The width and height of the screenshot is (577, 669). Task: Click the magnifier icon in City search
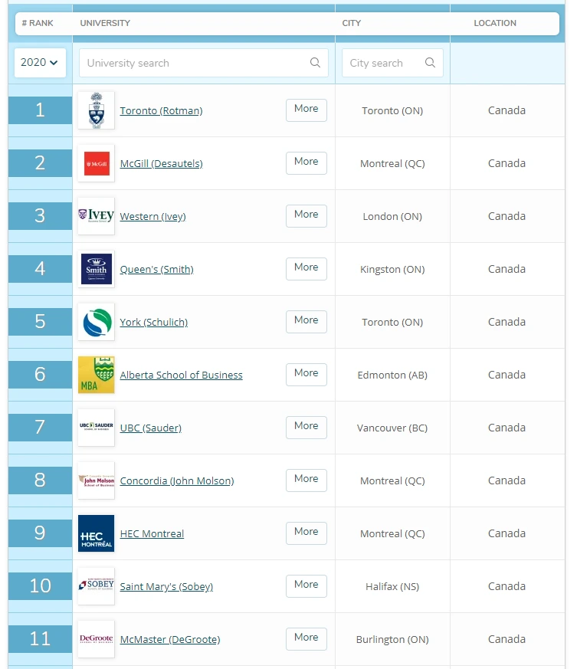coord(430,63)
